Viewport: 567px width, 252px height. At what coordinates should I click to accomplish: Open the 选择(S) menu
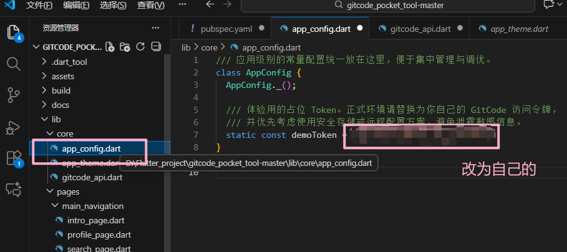click(113, 6)
